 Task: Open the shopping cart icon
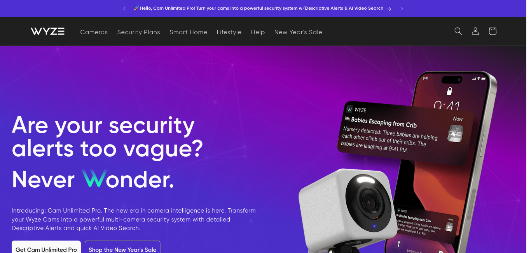click(x=493, y=31)
